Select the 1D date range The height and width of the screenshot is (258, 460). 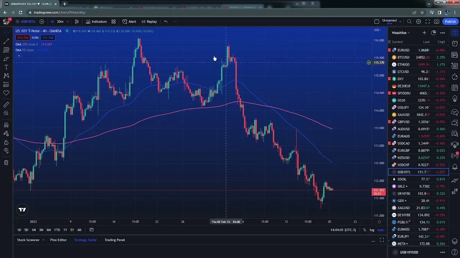[x=19, y=230]
